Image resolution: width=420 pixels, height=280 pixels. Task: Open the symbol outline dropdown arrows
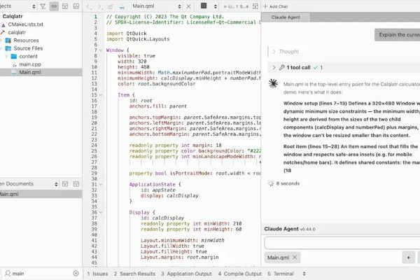tap(216, 6)
